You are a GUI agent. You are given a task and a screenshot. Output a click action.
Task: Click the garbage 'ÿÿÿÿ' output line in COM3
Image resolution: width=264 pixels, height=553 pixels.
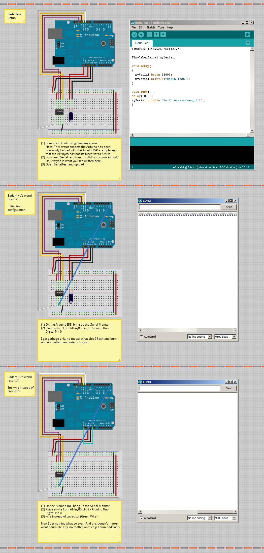coord(188,214)
